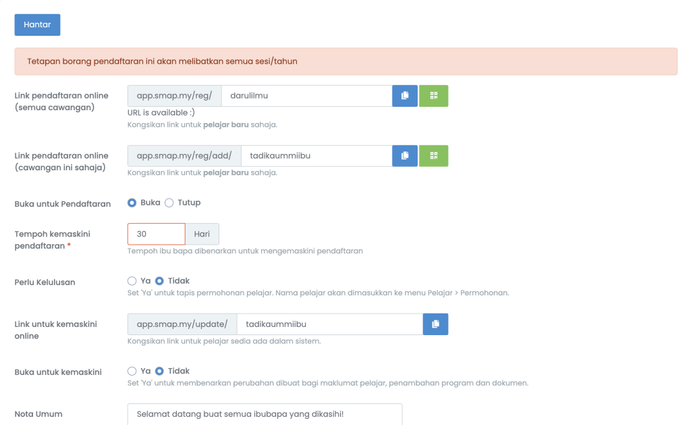The width and height of the screenshot is (691, 425).
Task: Edit the 'darulilmu' registration URL field
Action: tap(306, 96)
